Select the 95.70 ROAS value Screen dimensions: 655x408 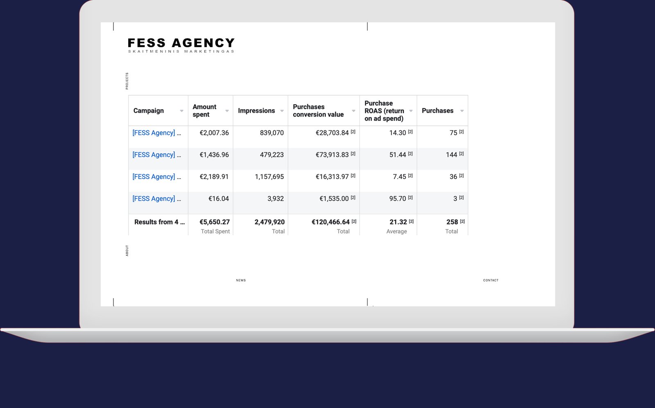coord(398,199)
